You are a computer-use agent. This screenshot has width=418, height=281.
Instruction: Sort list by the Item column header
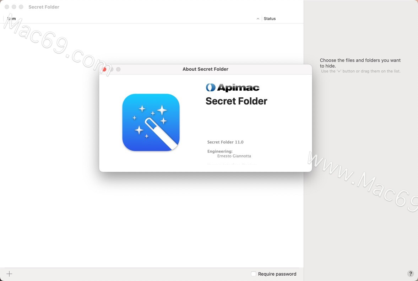pyautogui.click(x=11, y=19)
